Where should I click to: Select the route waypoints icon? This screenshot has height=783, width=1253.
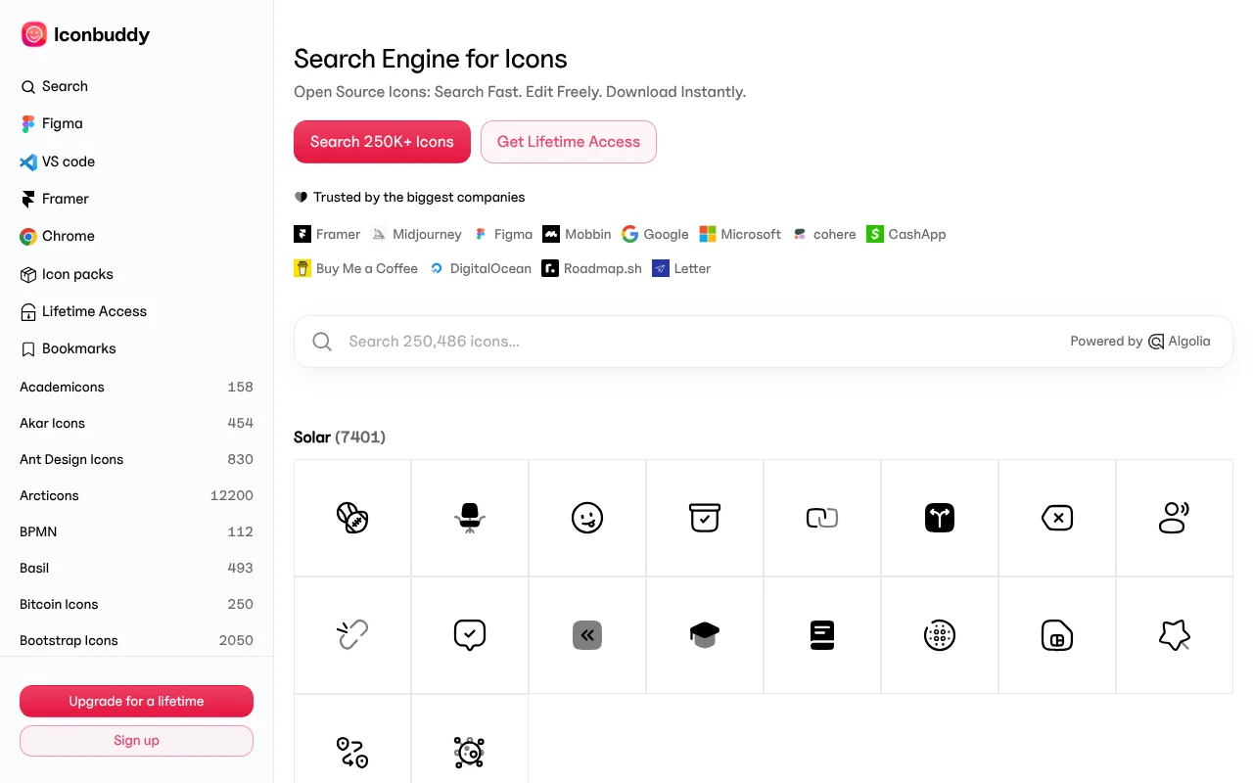tap(352, 753)
